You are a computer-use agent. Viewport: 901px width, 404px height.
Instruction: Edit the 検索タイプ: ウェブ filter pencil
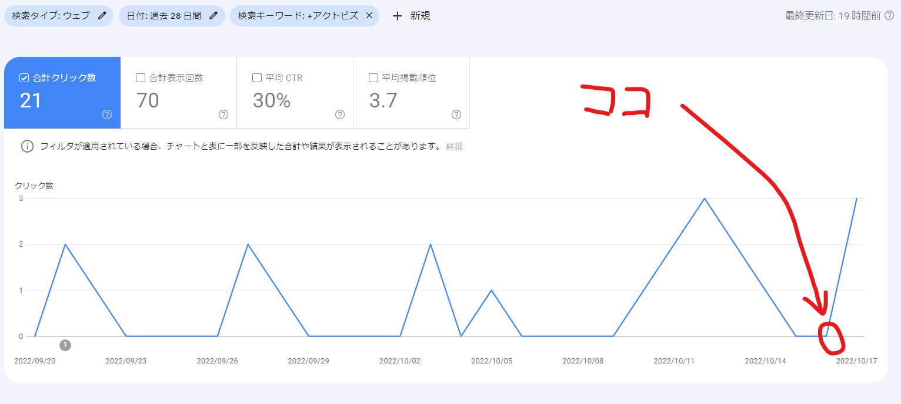point(102,16)
